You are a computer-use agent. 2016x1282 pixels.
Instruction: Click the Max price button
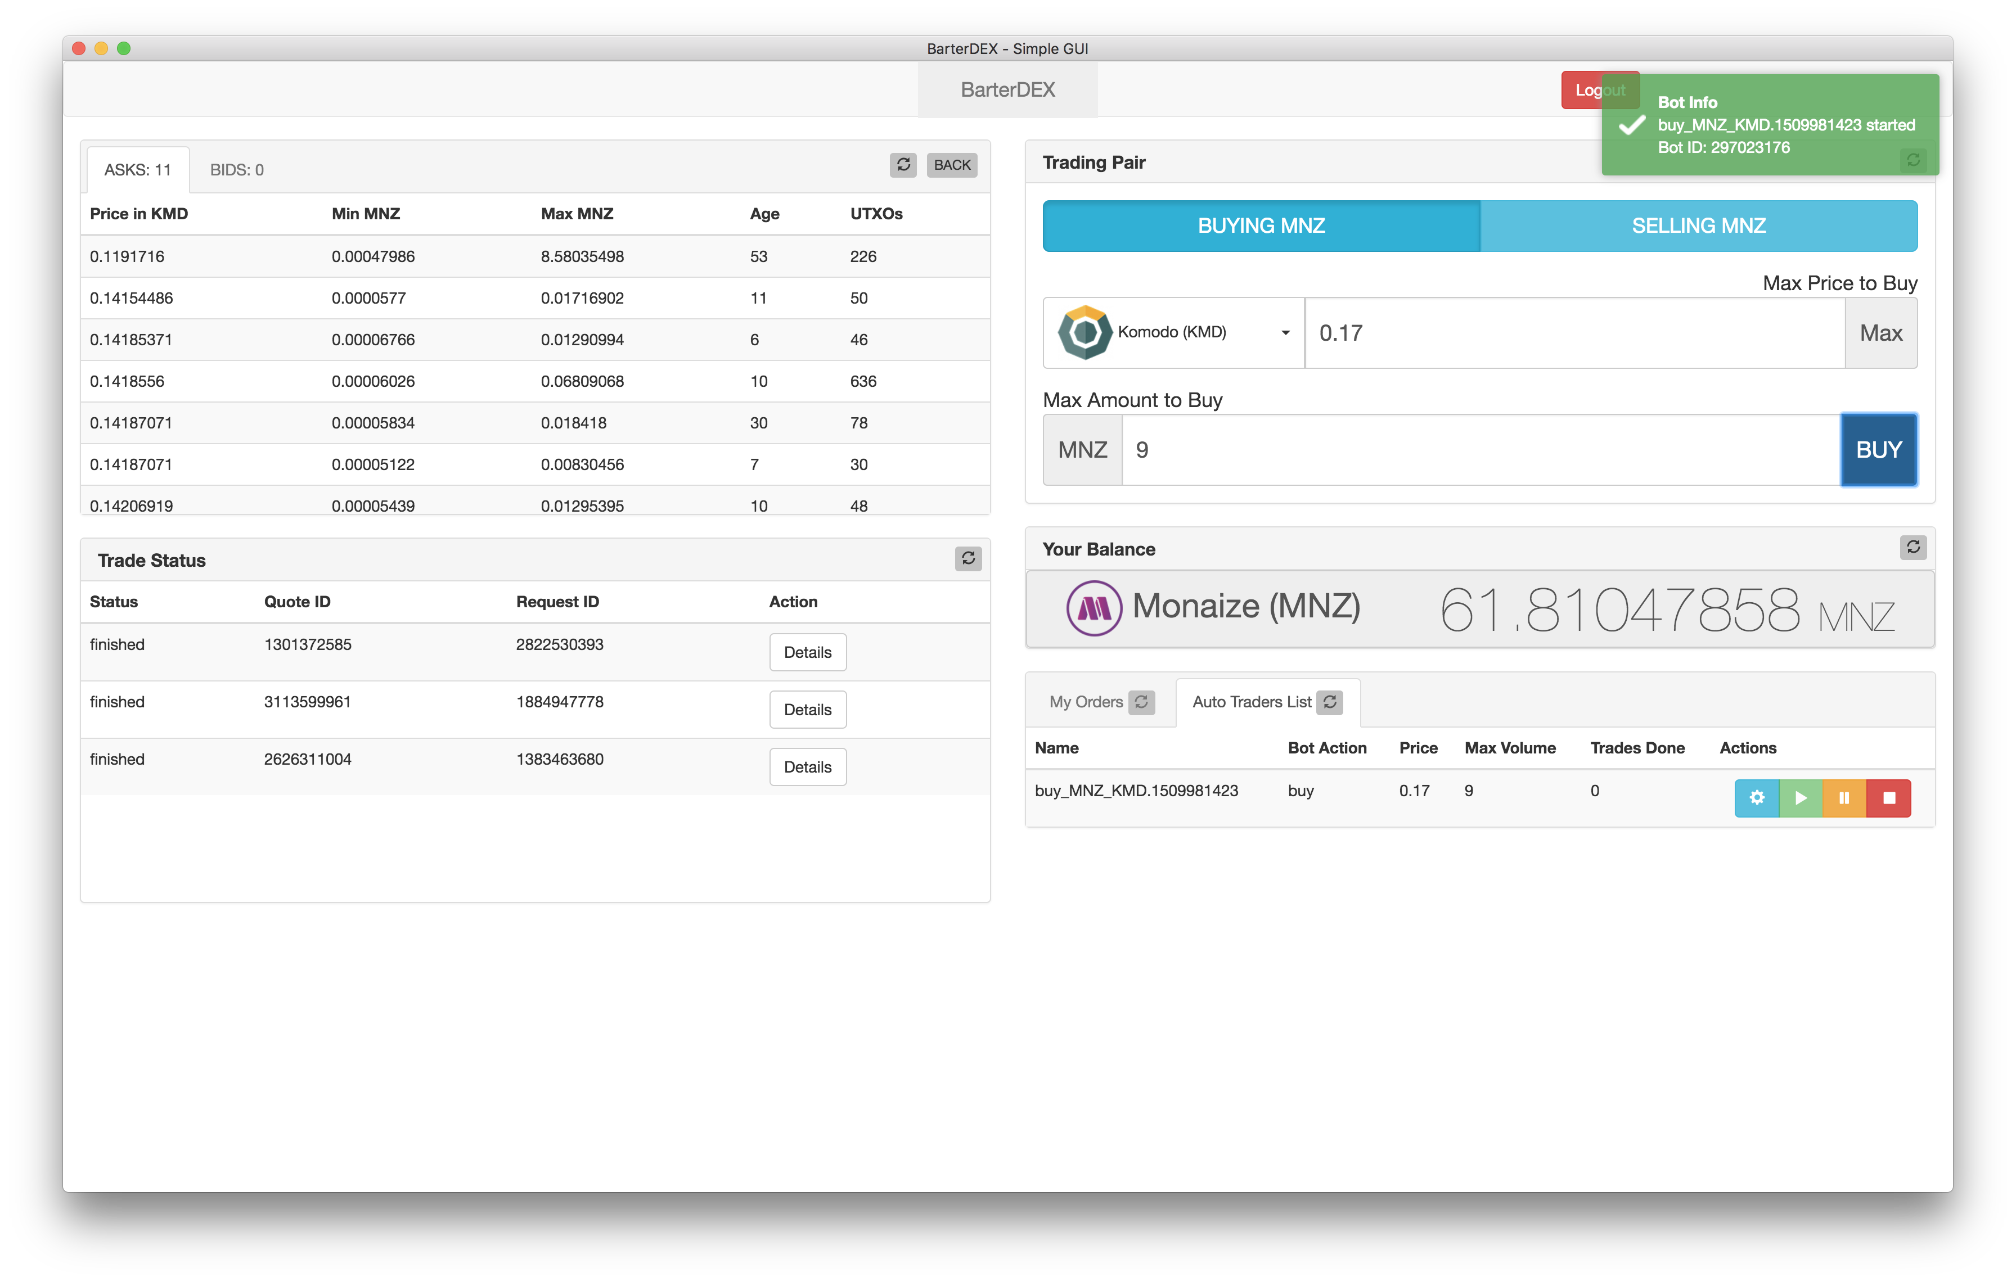pos(1880,333)
